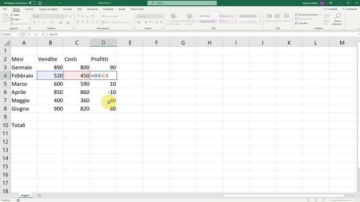Open the File menu

click(x=5, y=9)
